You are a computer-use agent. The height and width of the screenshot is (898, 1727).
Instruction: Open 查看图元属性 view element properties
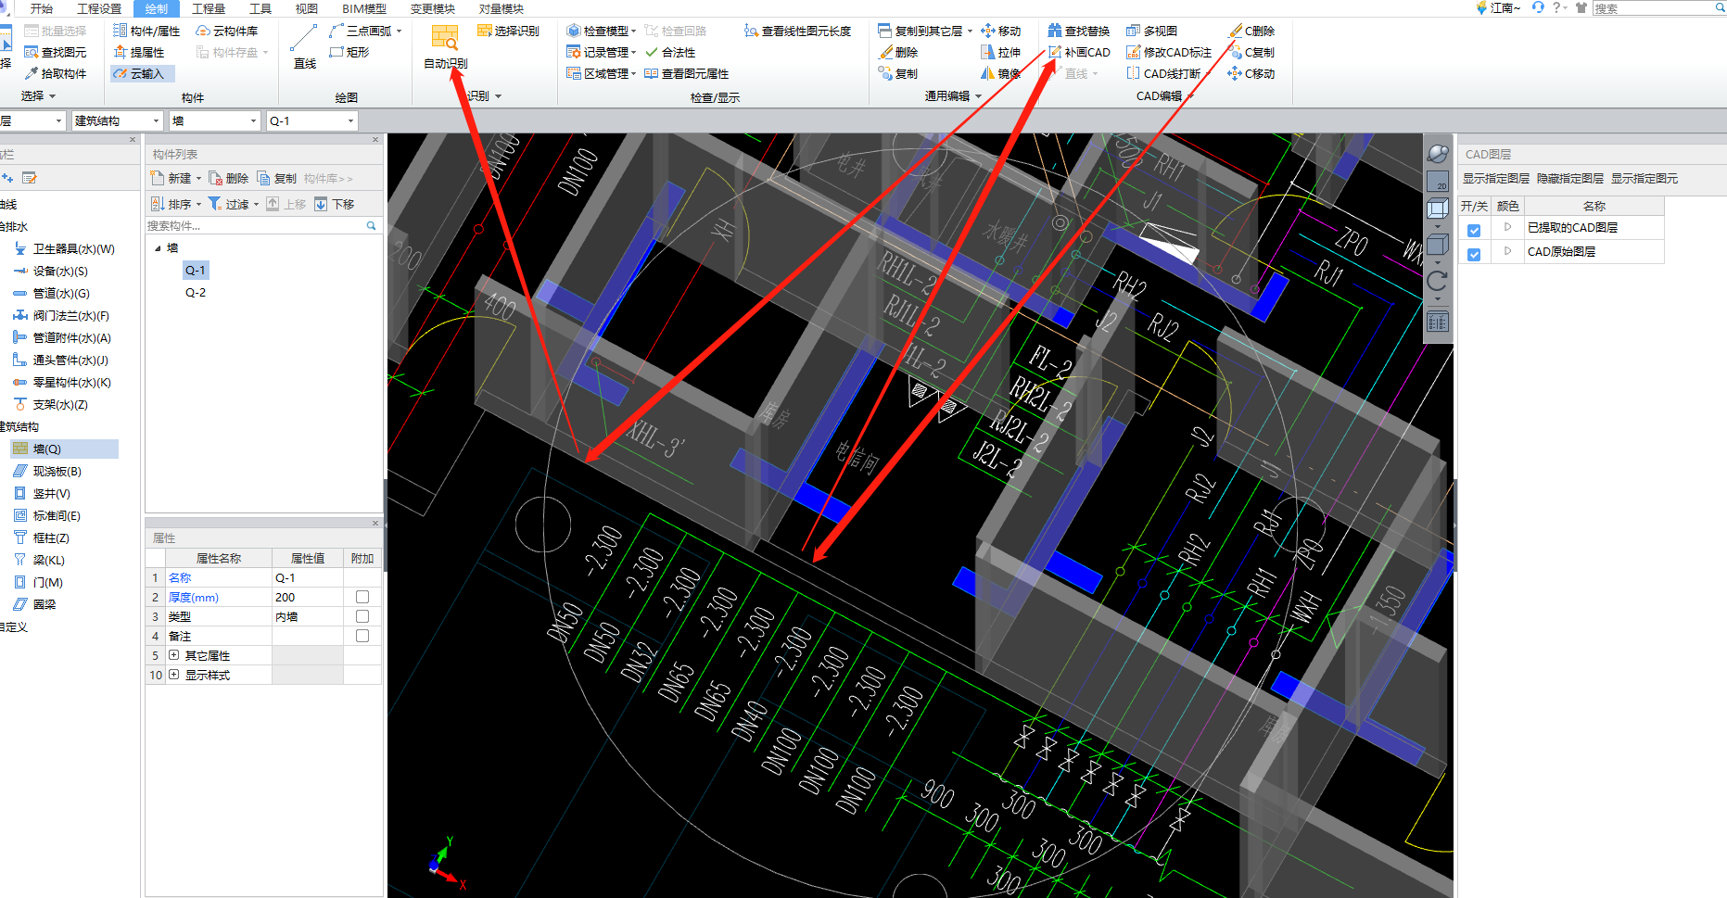tap(687, 74)
